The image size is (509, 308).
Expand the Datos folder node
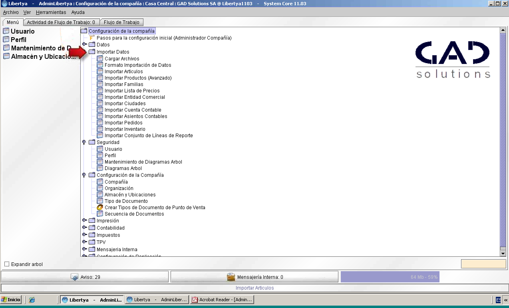pos(84,44)
